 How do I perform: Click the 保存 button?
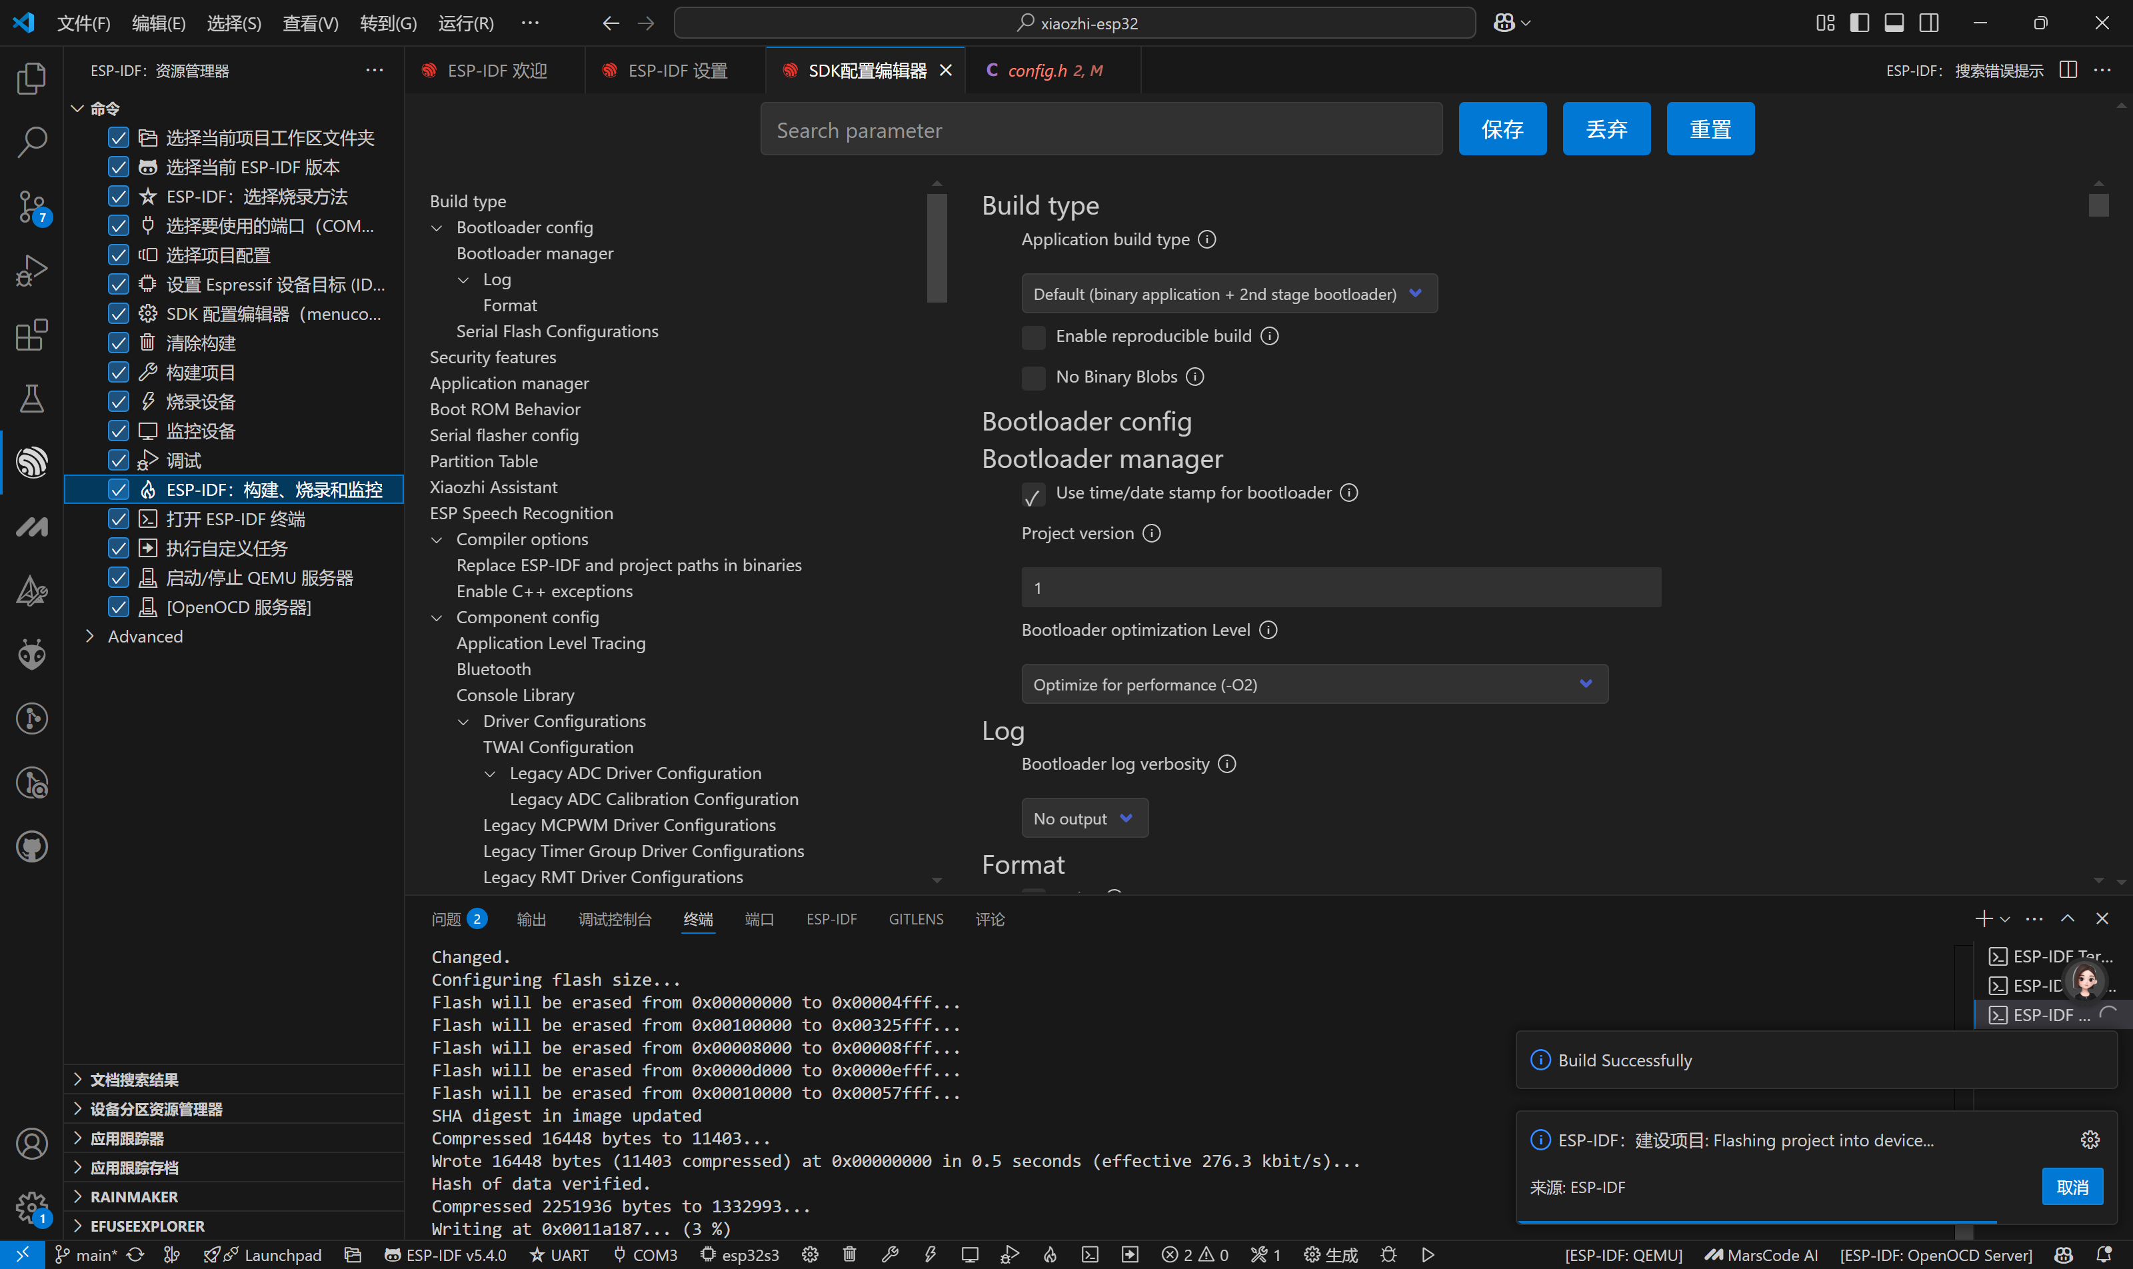pos(1502,129)
